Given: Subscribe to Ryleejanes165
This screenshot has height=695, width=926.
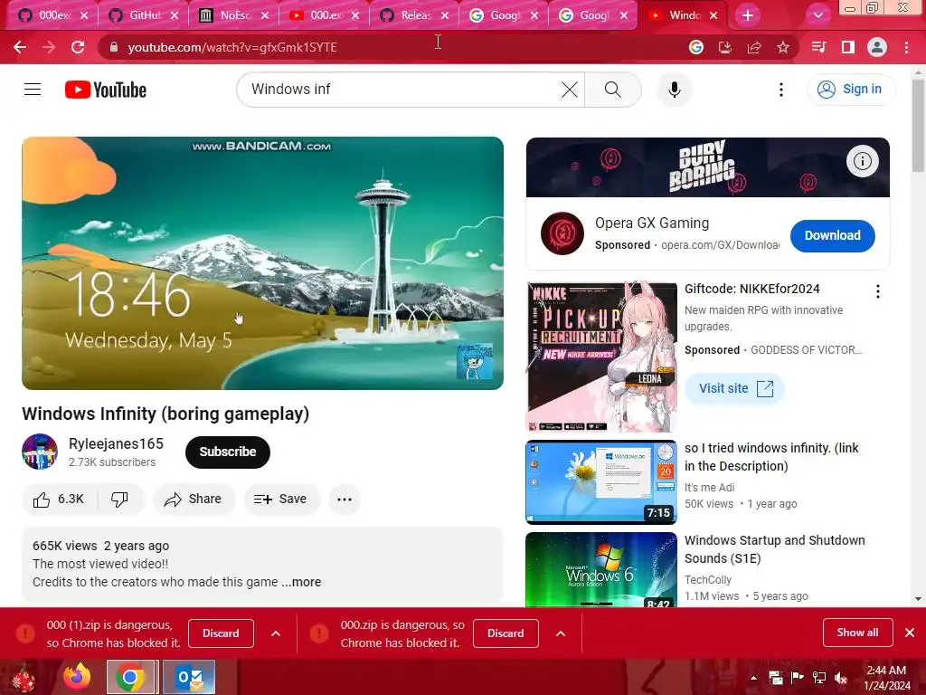Looking at the screenshot, I should [x=227, y=452].
